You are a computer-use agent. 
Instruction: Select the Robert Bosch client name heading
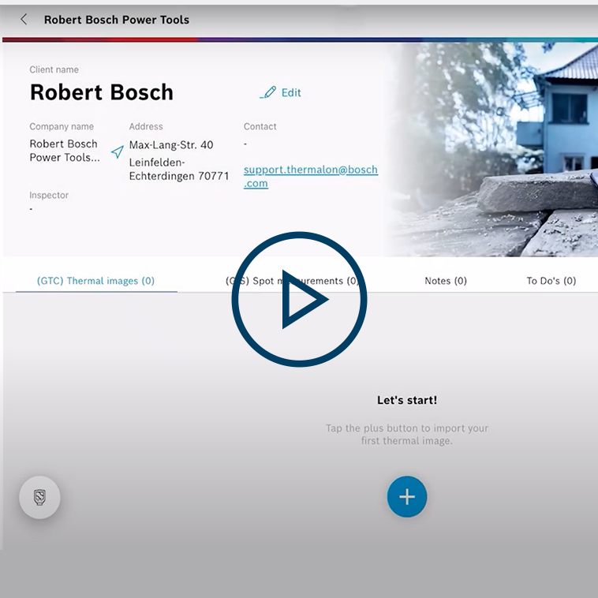click(102, 92)
